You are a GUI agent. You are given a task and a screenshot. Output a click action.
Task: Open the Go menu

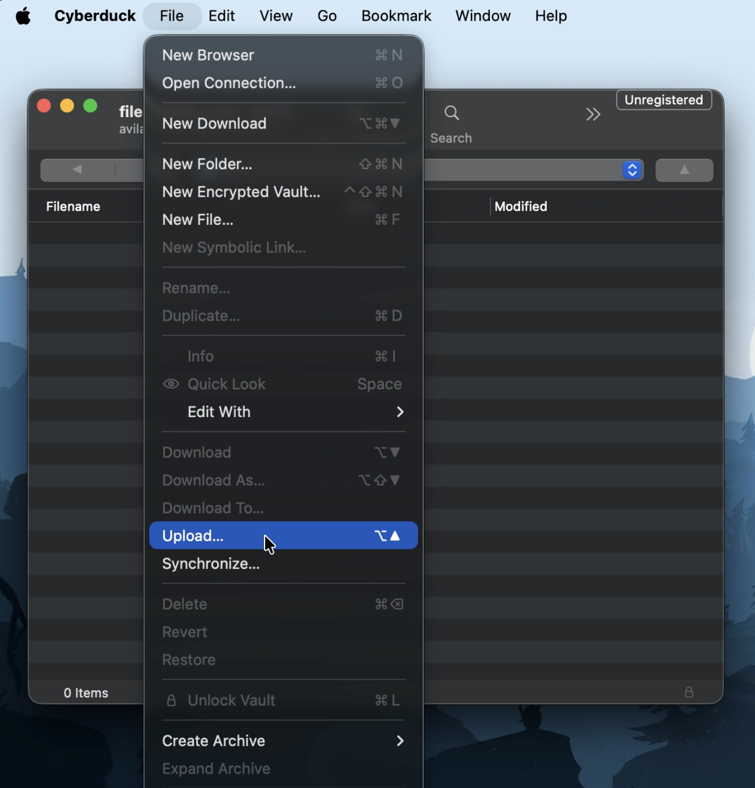(x=327, y=16)
